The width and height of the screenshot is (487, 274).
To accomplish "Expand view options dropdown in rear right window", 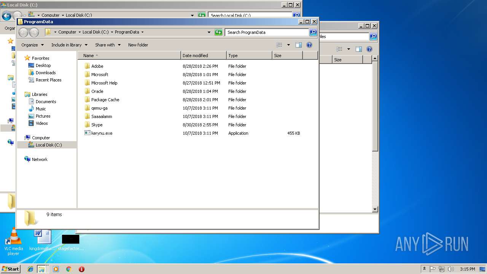I will tap(348, 49).
